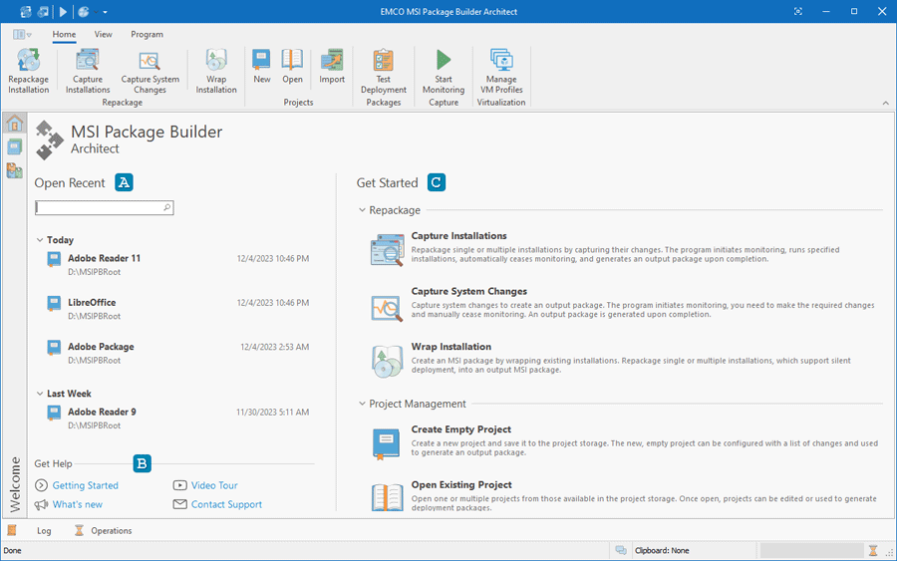The image size is (897, 561).
Task: Open recent project Adobe Reader 9
Action: 178,419
